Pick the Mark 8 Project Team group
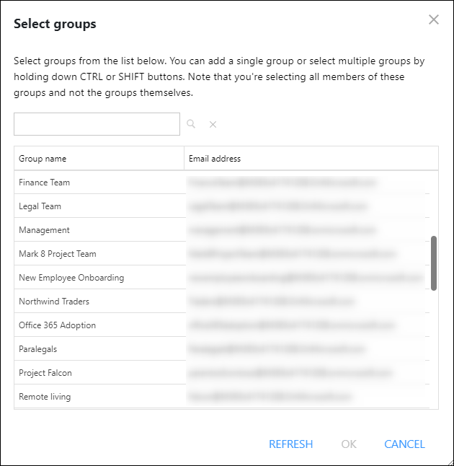 point(221,253)
